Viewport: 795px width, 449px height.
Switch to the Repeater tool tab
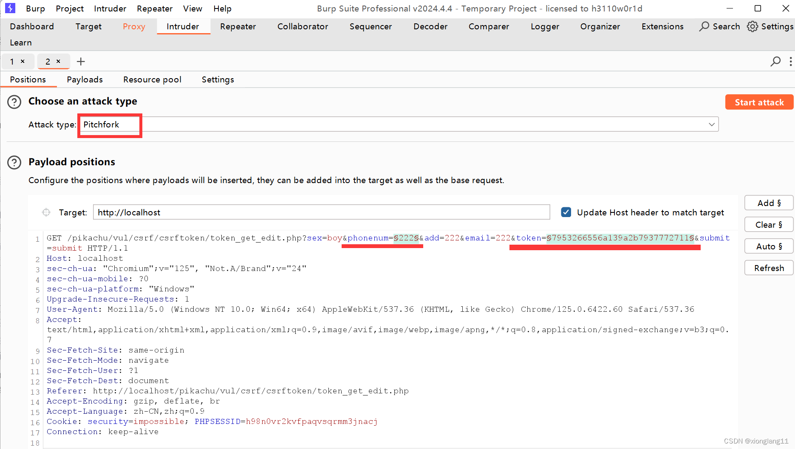click(x=238, y=26)
